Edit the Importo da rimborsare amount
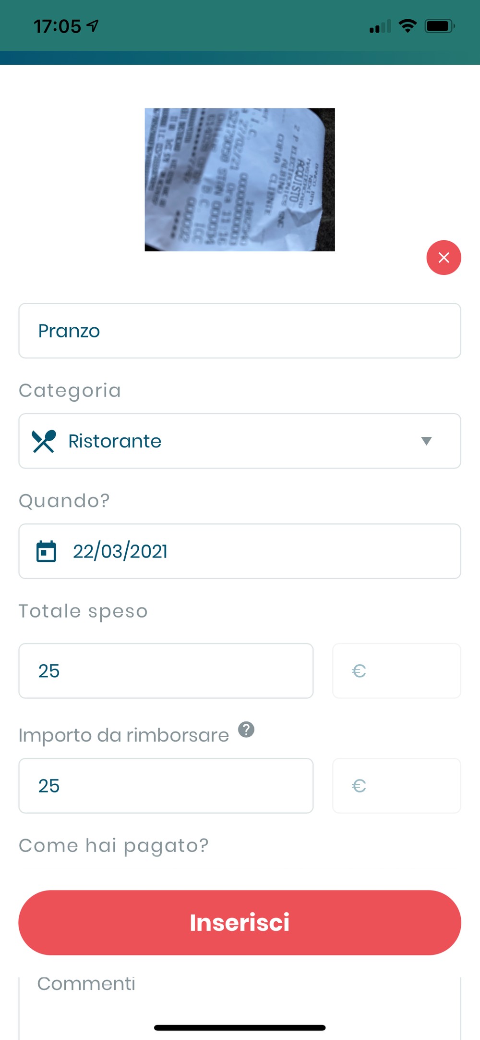The width and height of the screenshot is (480, 1040). coord(166,786)
